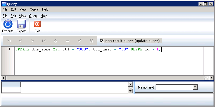Click results grid scroll down arrow
215x107 pixels.
[131, 91]
